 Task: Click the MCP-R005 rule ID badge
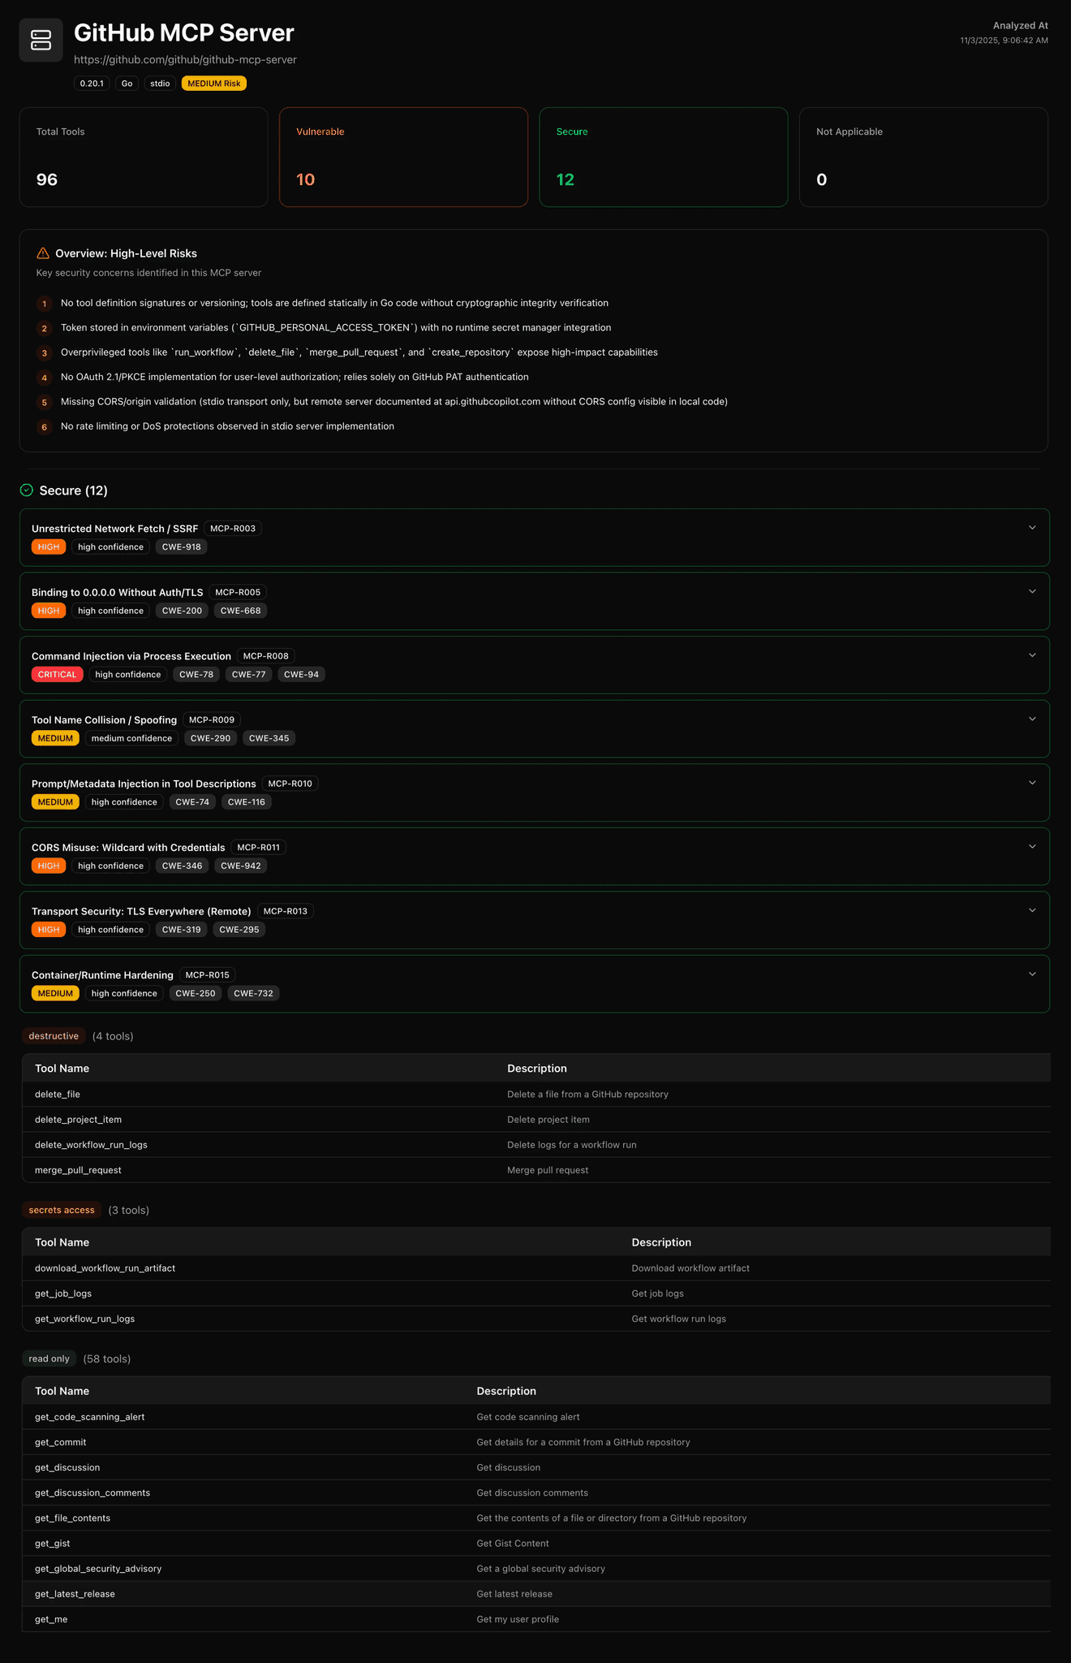coord(238,592)
